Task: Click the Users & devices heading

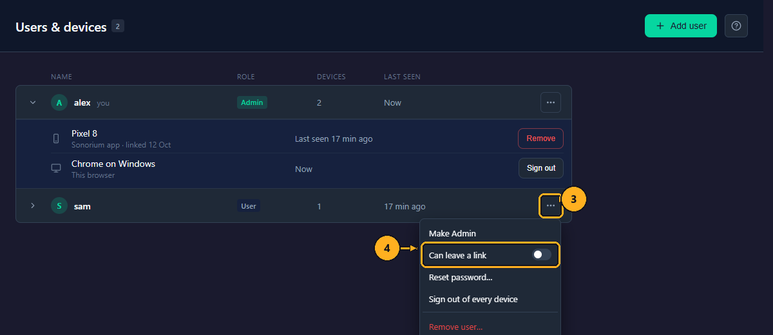Action: coord(61,27)
